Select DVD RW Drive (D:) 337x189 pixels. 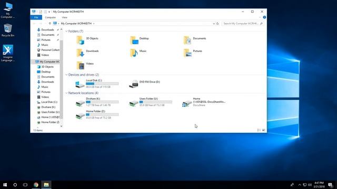tap(144, 83)
